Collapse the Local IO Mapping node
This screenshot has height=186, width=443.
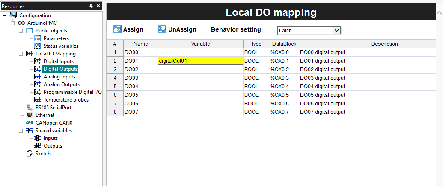[21, 54]
